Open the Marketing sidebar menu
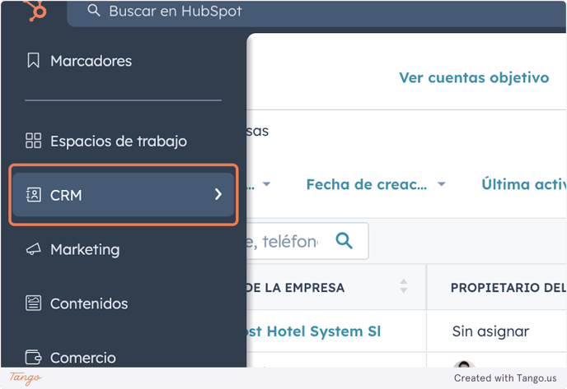 [x=85, y=250]
